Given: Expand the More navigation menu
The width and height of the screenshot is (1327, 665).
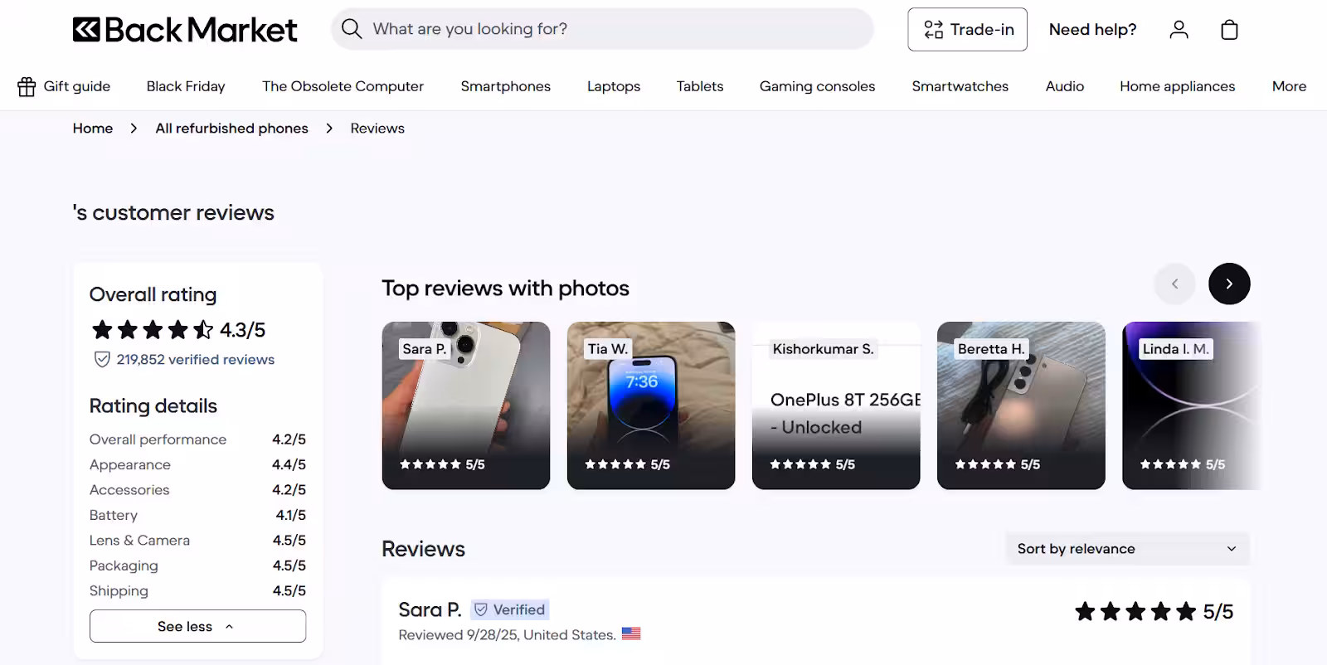Looking at the screenshot, I should (x=1289, y=86).
